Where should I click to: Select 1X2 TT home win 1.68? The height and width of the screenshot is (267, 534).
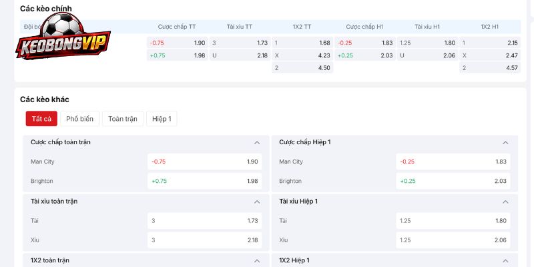tap(302, 43)
